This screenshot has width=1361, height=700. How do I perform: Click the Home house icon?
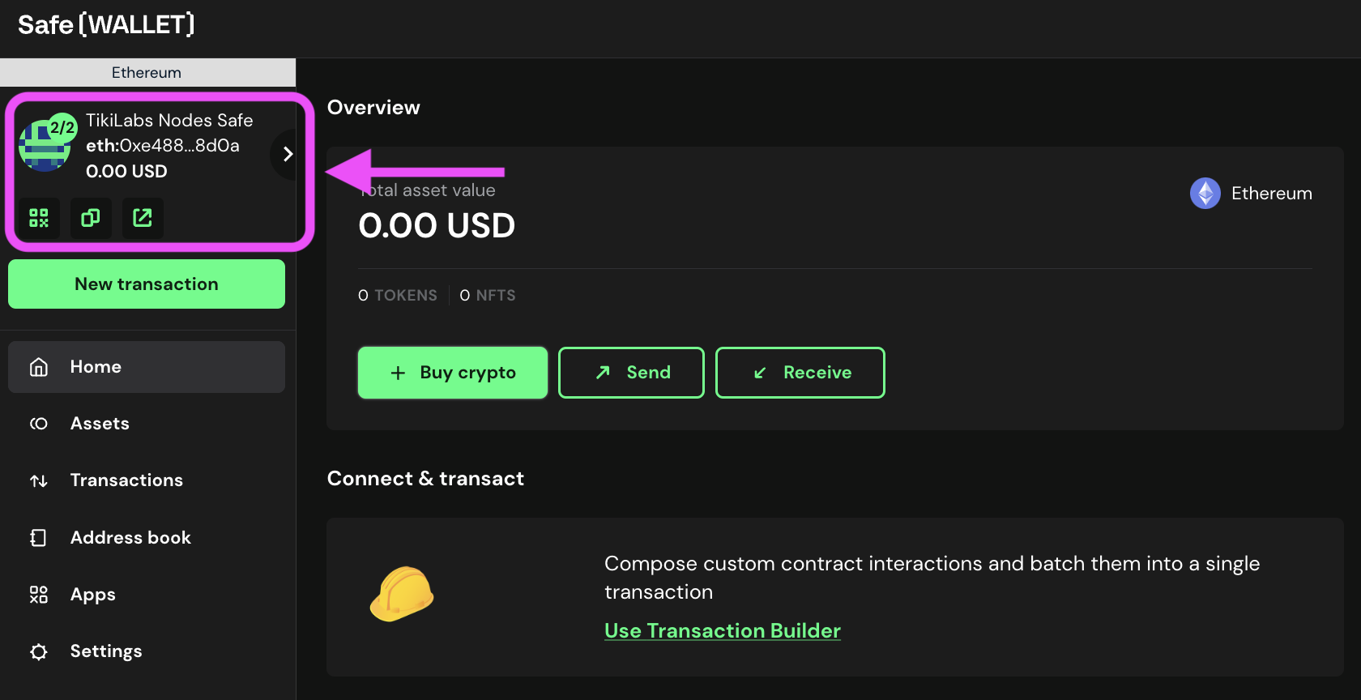click(x=39, y=367)
